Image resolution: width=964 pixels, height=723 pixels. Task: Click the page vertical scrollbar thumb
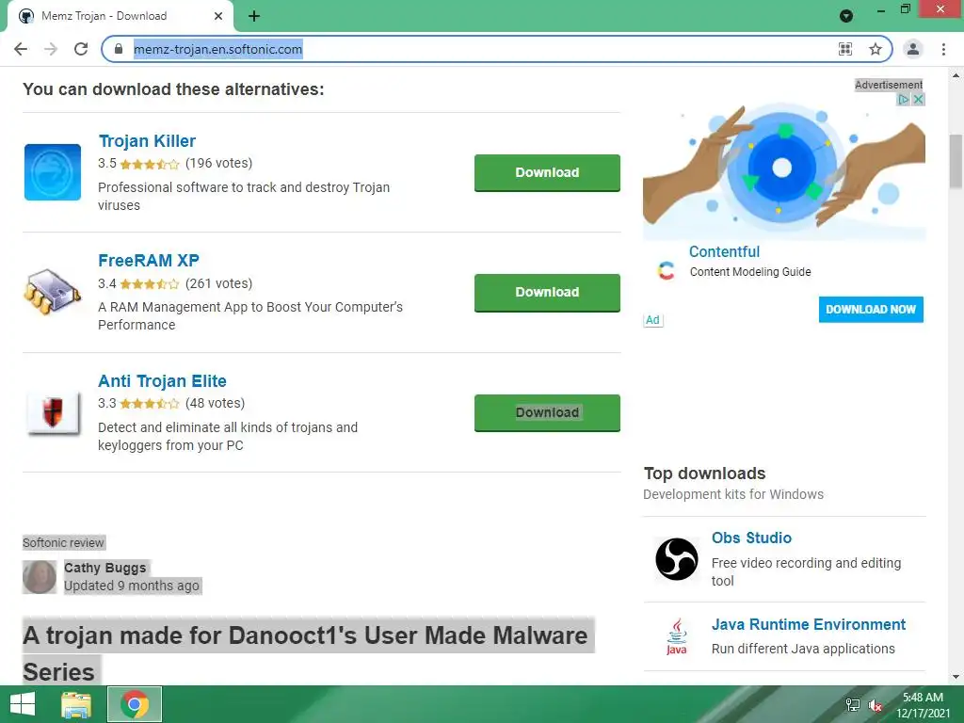[x=956, y=161]
